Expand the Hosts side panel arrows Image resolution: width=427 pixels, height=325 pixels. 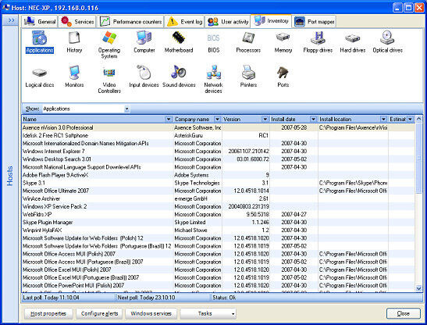tap(11, 20)
